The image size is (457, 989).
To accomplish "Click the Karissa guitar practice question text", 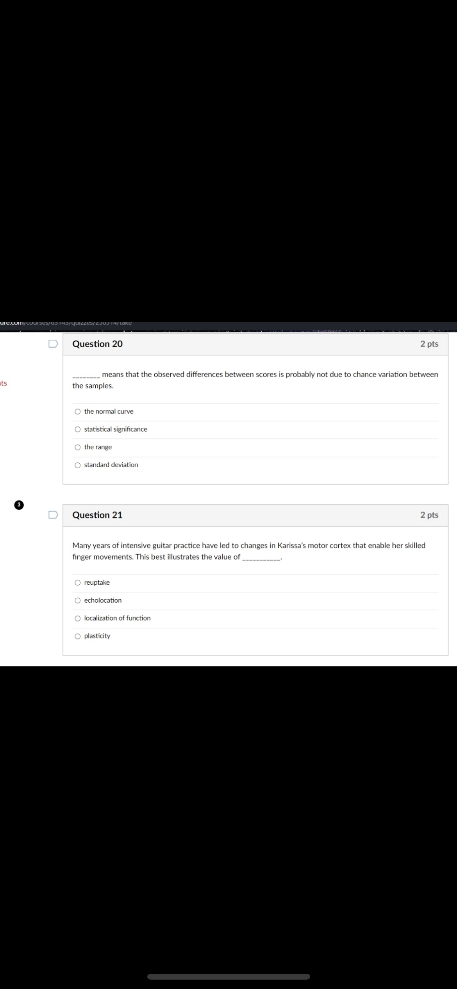I will point(249,551).
